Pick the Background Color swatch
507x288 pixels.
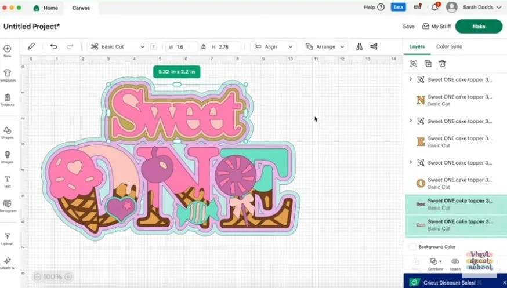(x=412, y=247)
